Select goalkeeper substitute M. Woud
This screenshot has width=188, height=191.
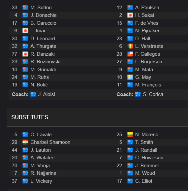click(x=145, y=173)
